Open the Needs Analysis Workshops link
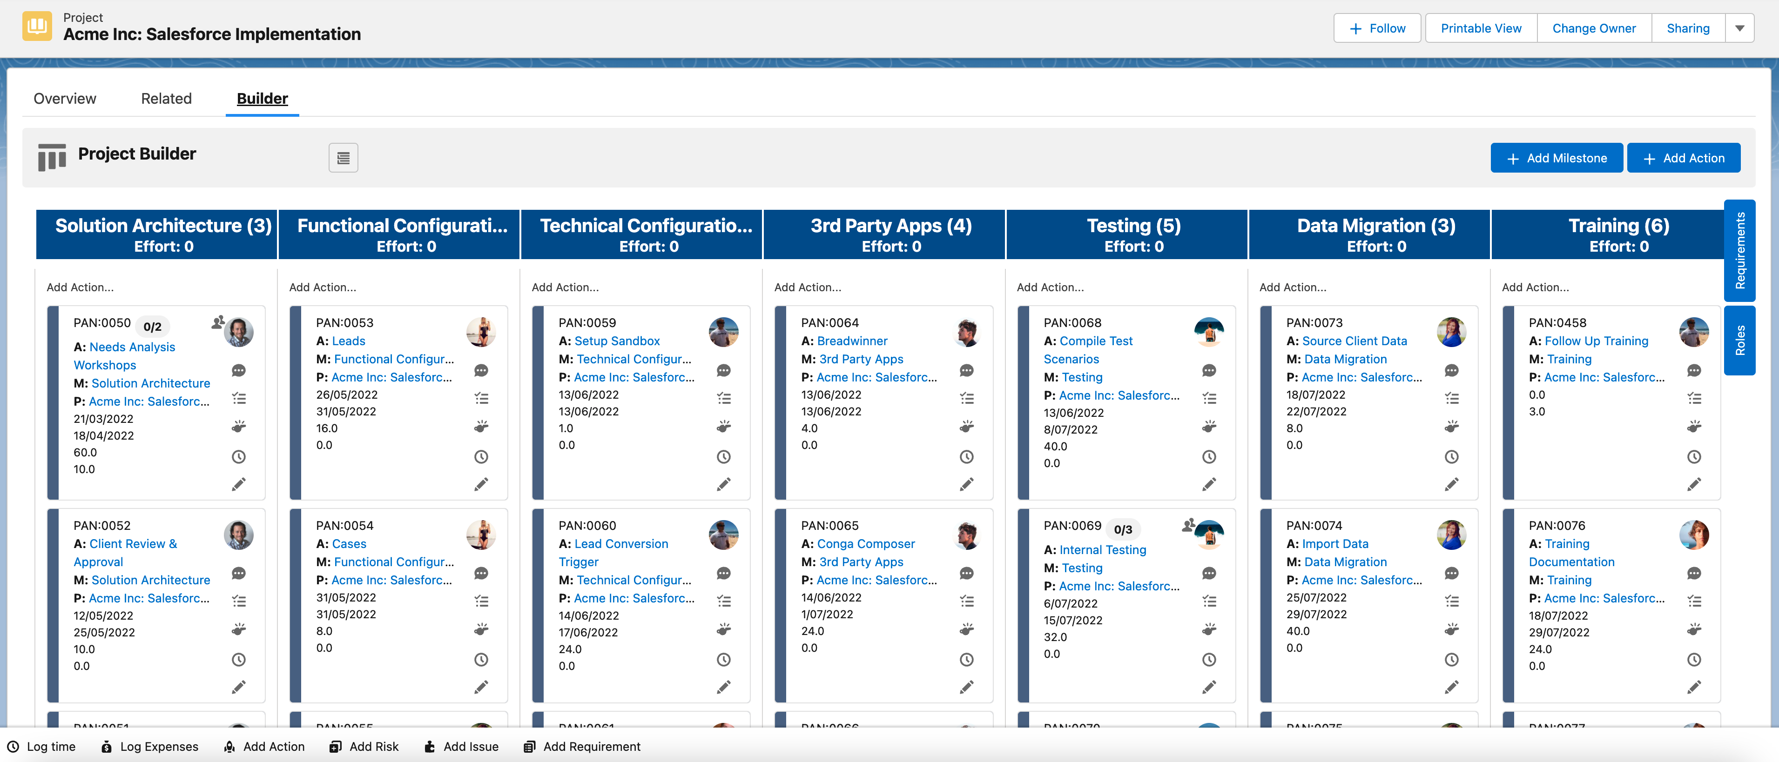 (124, 356)
